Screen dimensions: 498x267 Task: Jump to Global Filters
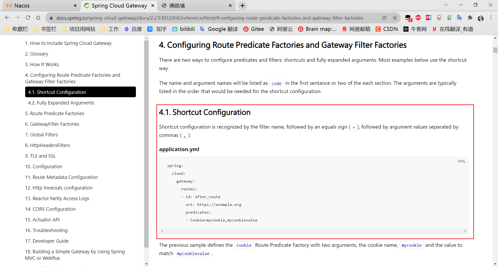tap(41, 135)
